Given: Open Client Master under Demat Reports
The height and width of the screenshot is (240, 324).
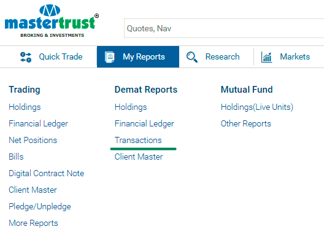Looking at the screenshot, I should [x=139, y=157].
